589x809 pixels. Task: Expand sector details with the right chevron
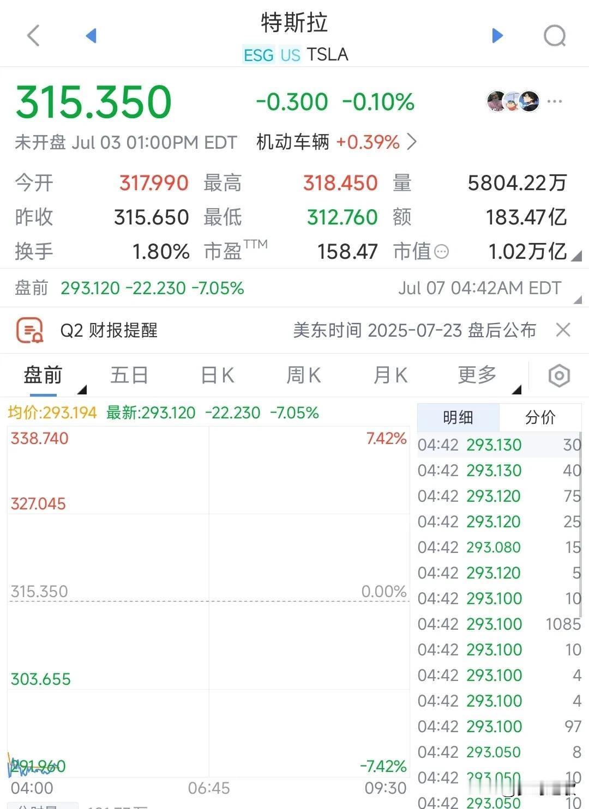click(412, 142)
